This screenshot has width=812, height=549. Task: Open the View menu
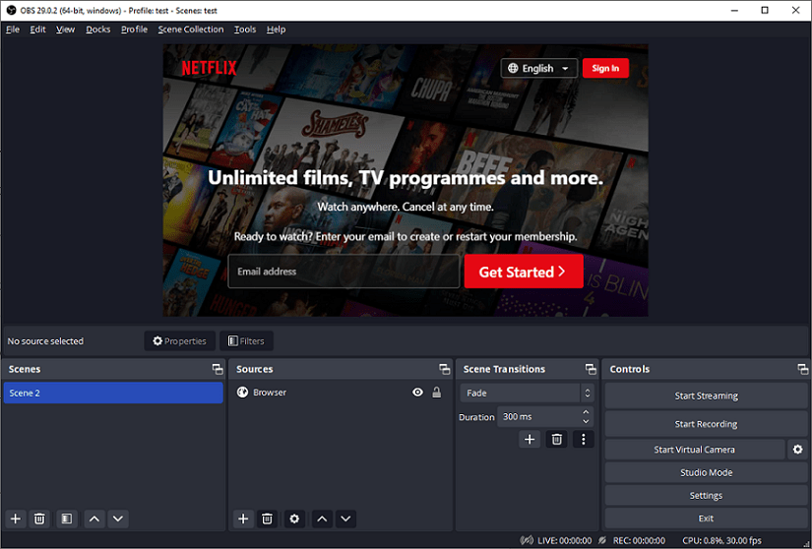(66, 30)
